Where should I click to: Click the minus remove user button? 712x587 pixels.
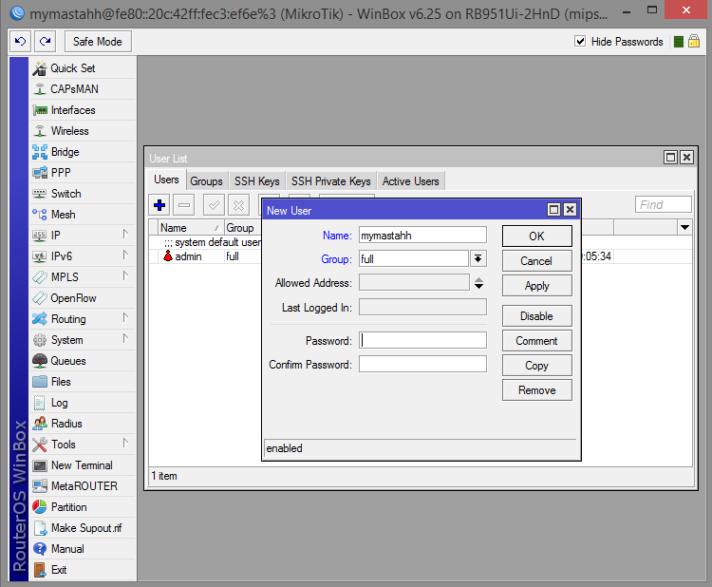point(184,205)
